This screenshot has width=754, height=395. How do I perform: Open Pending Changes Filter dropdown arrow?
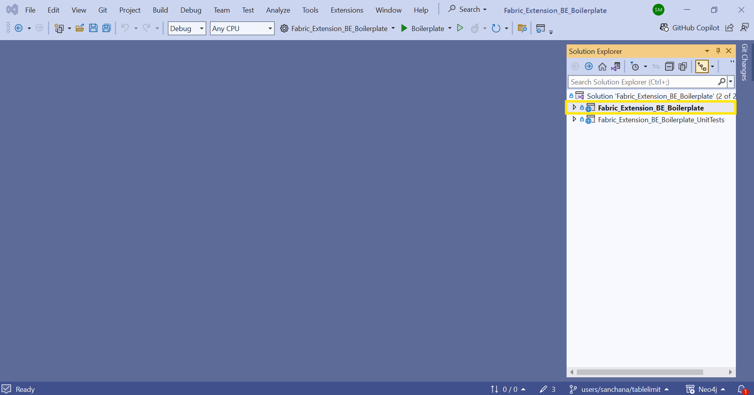tap(645, 67)
